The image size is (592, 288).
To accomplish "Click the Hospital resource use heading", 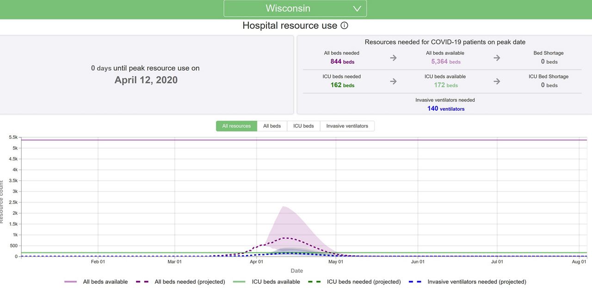I will pyautogui.click(x=290, y=25).
